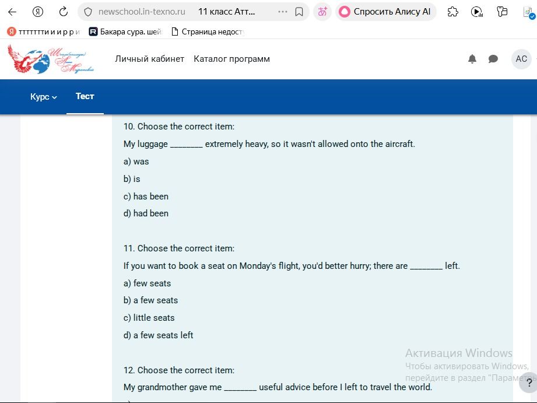Open the page translate icon
The height and width of the screenshot is (403, 537).
[322, 12]
